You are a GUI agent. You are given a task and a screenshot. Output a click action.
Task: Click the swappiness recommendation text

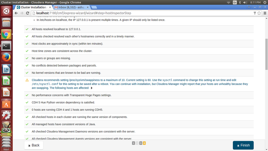pyautogui.click(x=140, y=84)
